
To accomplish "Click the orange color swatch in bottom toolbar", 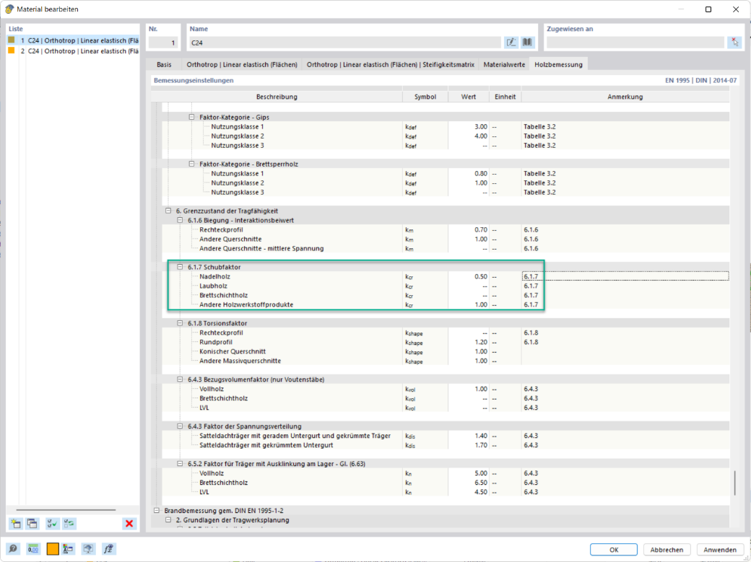I will [x=53, y=548].
